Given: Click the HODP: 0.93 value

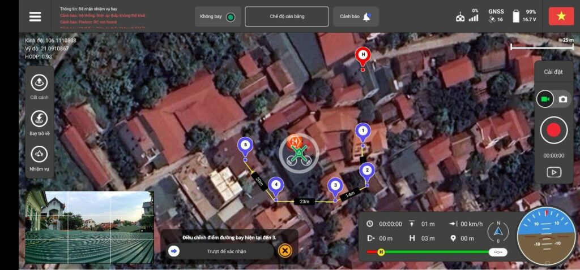Looking at the screenshot, I should tap(39, 56).
